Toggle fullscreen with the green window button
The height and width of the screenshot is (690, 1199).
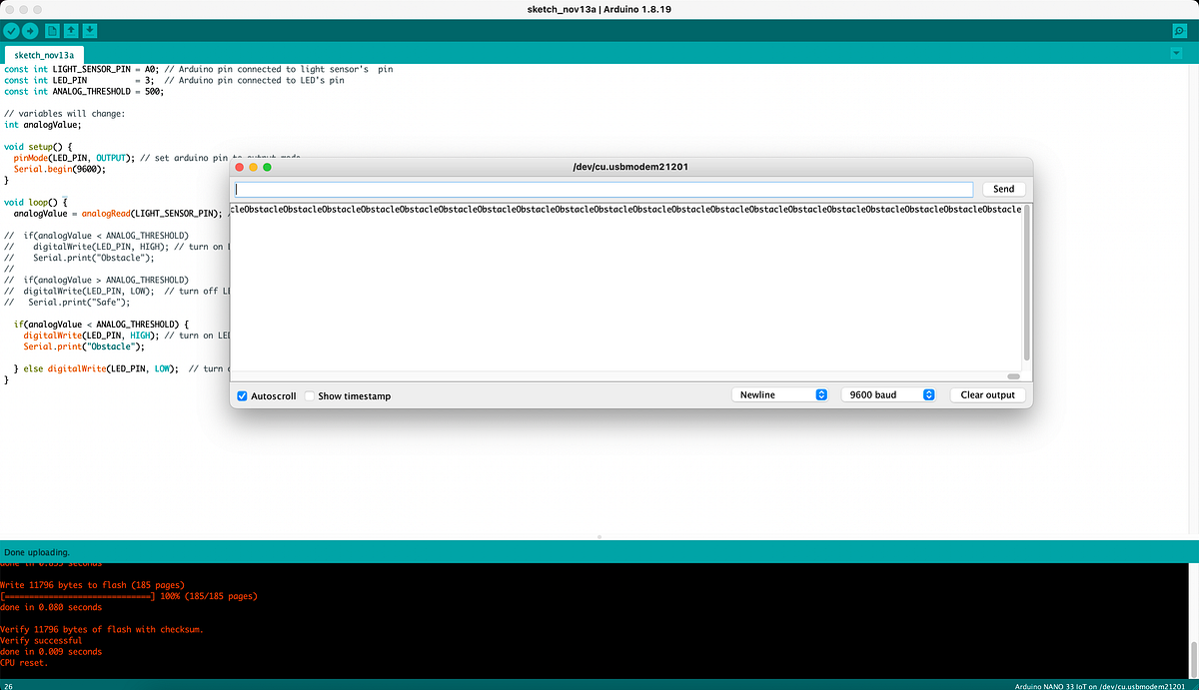(267, 167)
